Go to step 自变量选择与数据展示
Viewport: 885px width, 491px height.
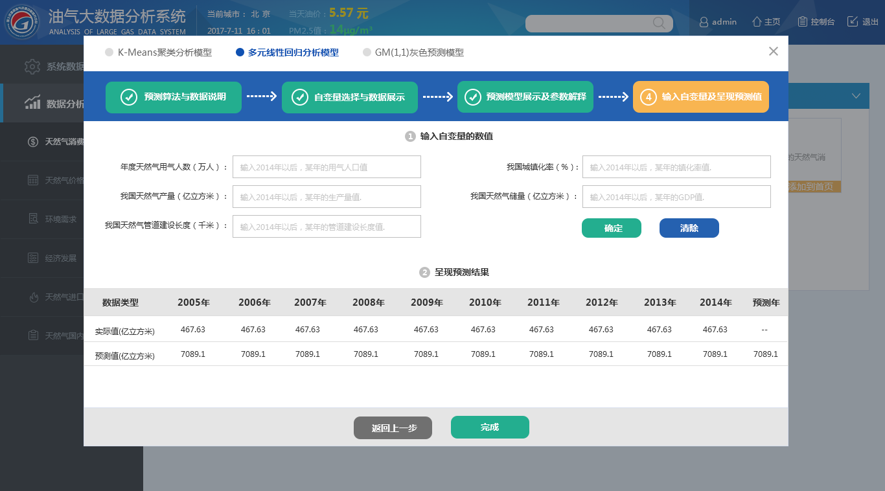pos(350,97)
